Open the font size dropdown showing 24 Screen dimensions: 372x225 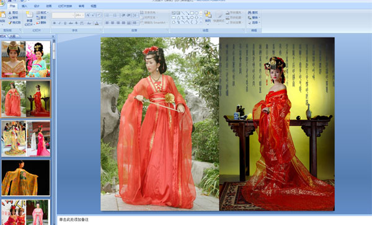tap(79, 15)
